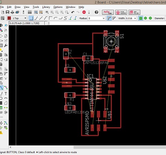
Task: Open the Library menu
Action: tap(46, 7)
